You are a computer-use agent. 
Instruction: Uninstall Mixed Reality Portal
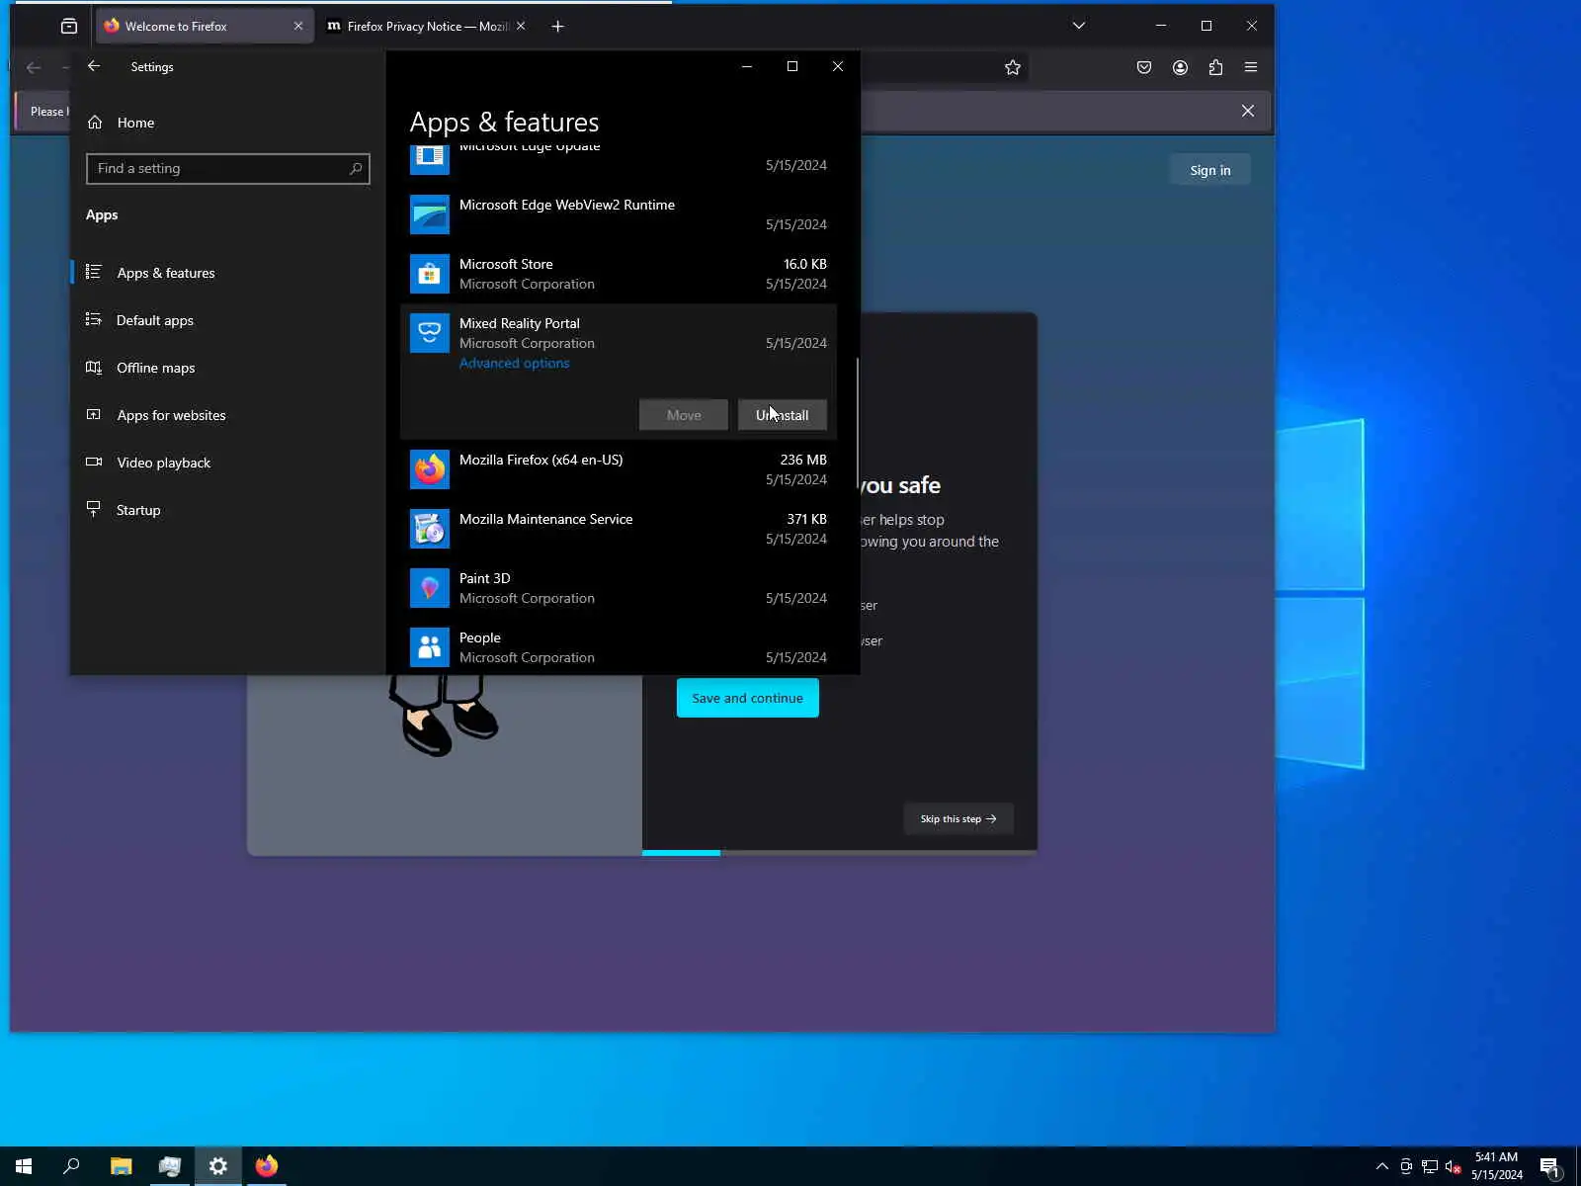tap(783, 415)
